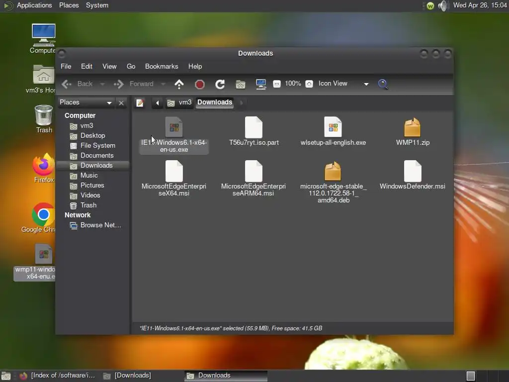Open Videos in the sidebar
Screen dimensions: 509x382
(x=90, y=195)
